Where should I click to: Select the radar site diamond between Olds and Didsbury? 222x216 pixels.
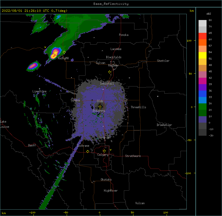tap(100, 107)
